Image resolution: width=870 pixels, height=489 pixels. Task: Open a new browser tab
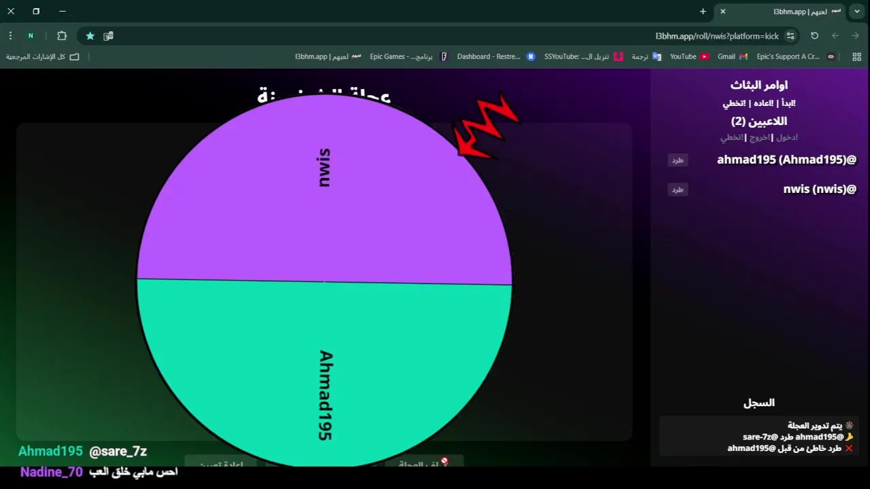pos(703,12)
